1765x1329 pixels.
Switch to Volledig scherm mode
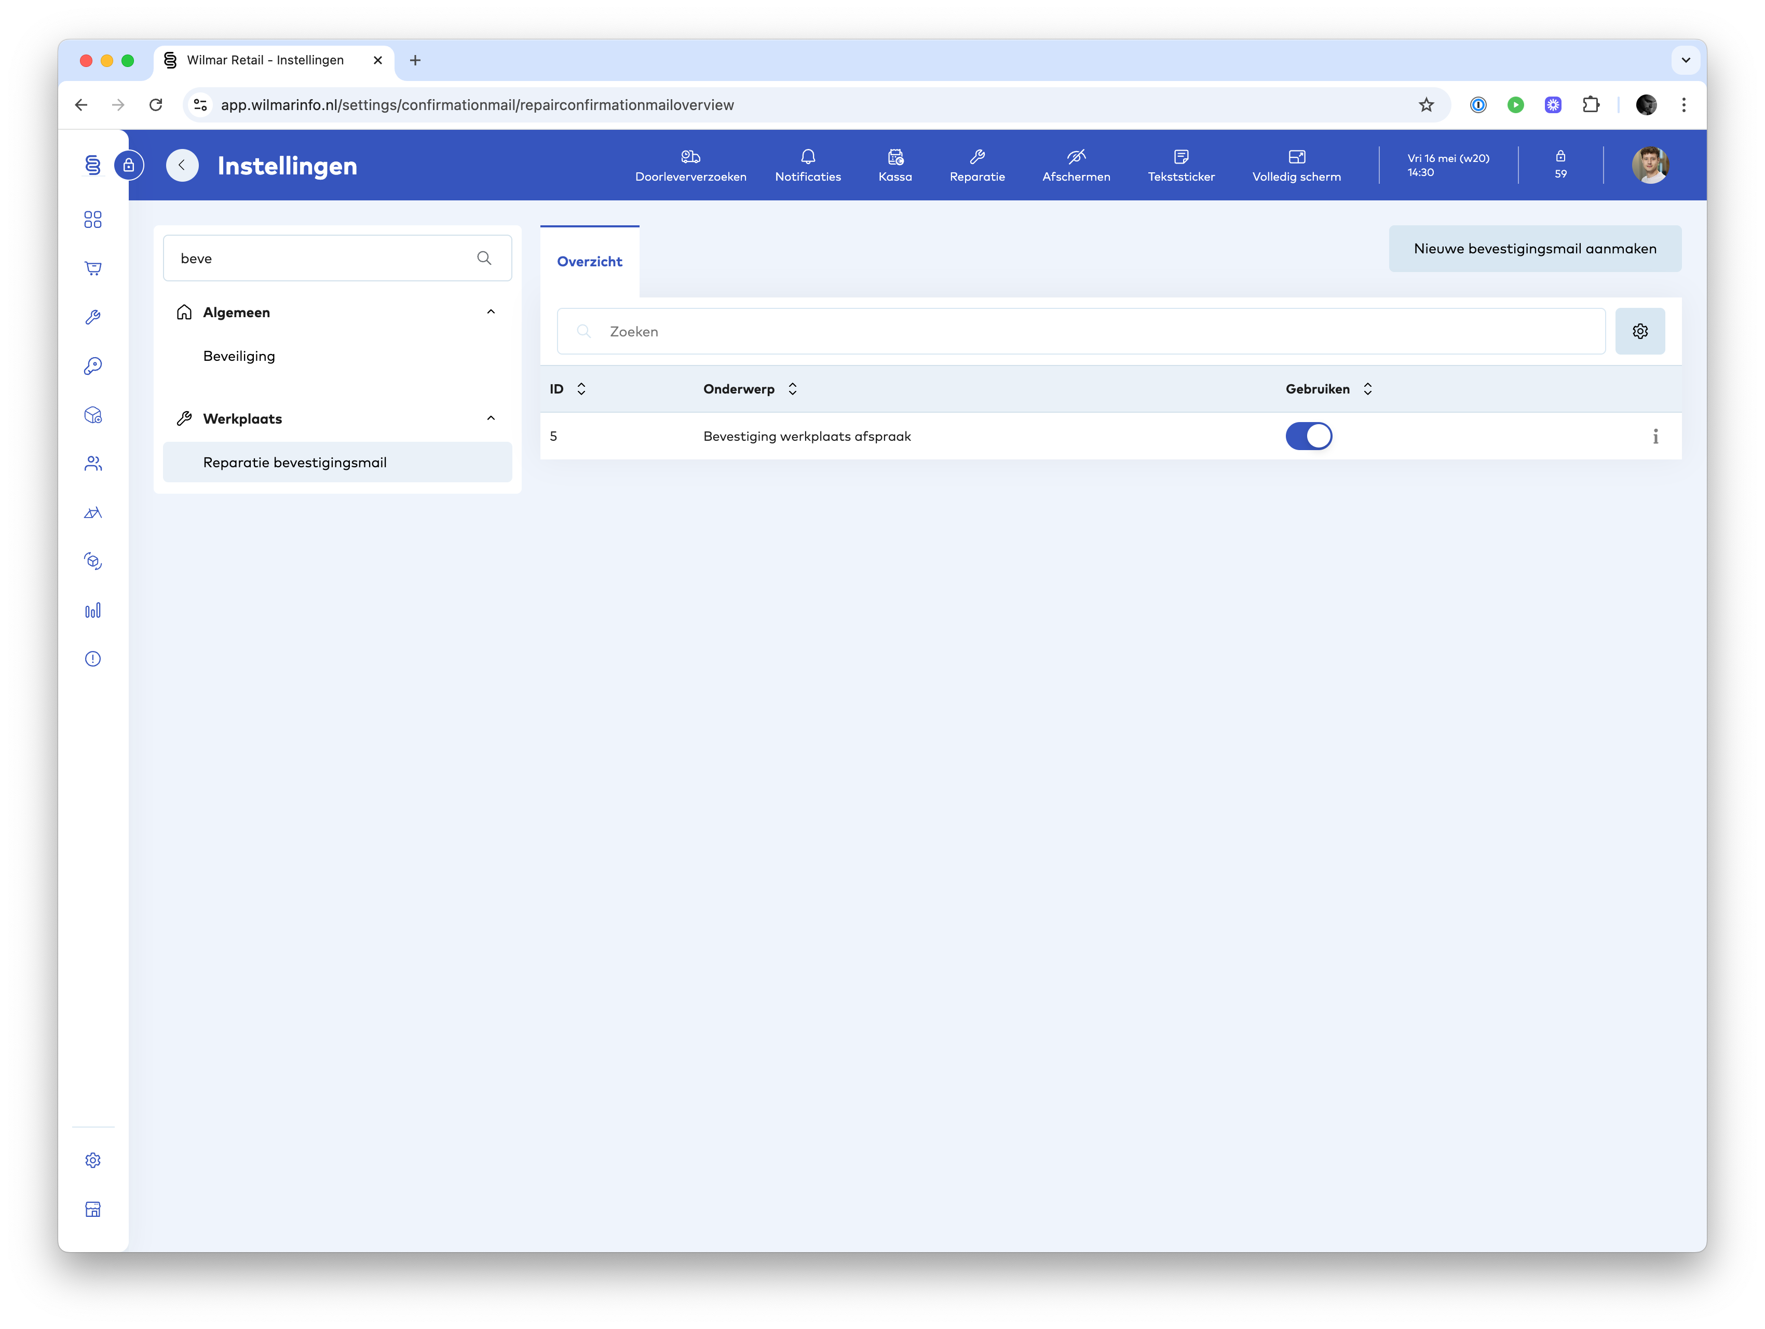1296,165
